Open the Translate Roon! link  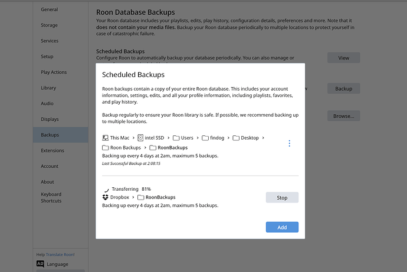pyautogui.click(x=60, y=255)
